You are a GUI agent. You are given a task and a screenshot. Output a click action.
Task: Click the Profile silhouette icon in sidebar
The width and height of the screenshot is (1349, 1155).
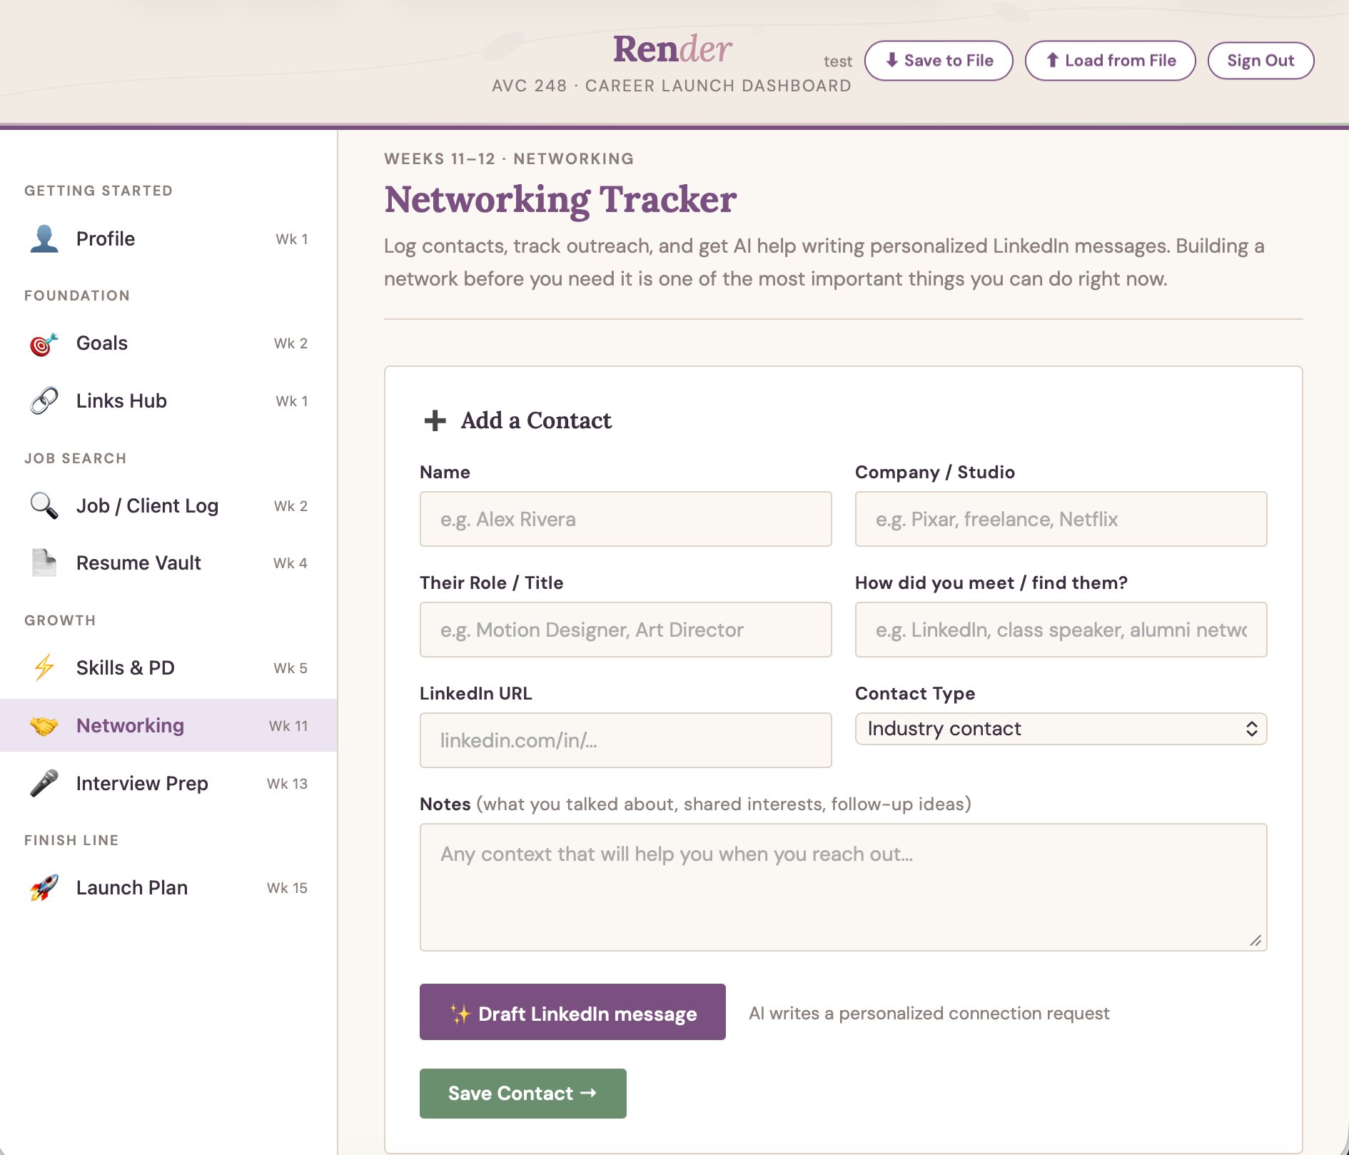(44, 238)
